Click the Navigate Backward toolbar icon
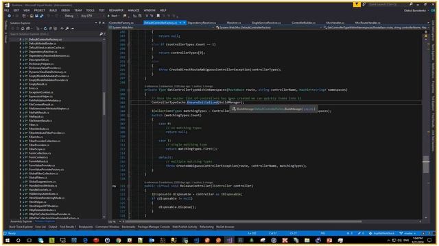 9,16
